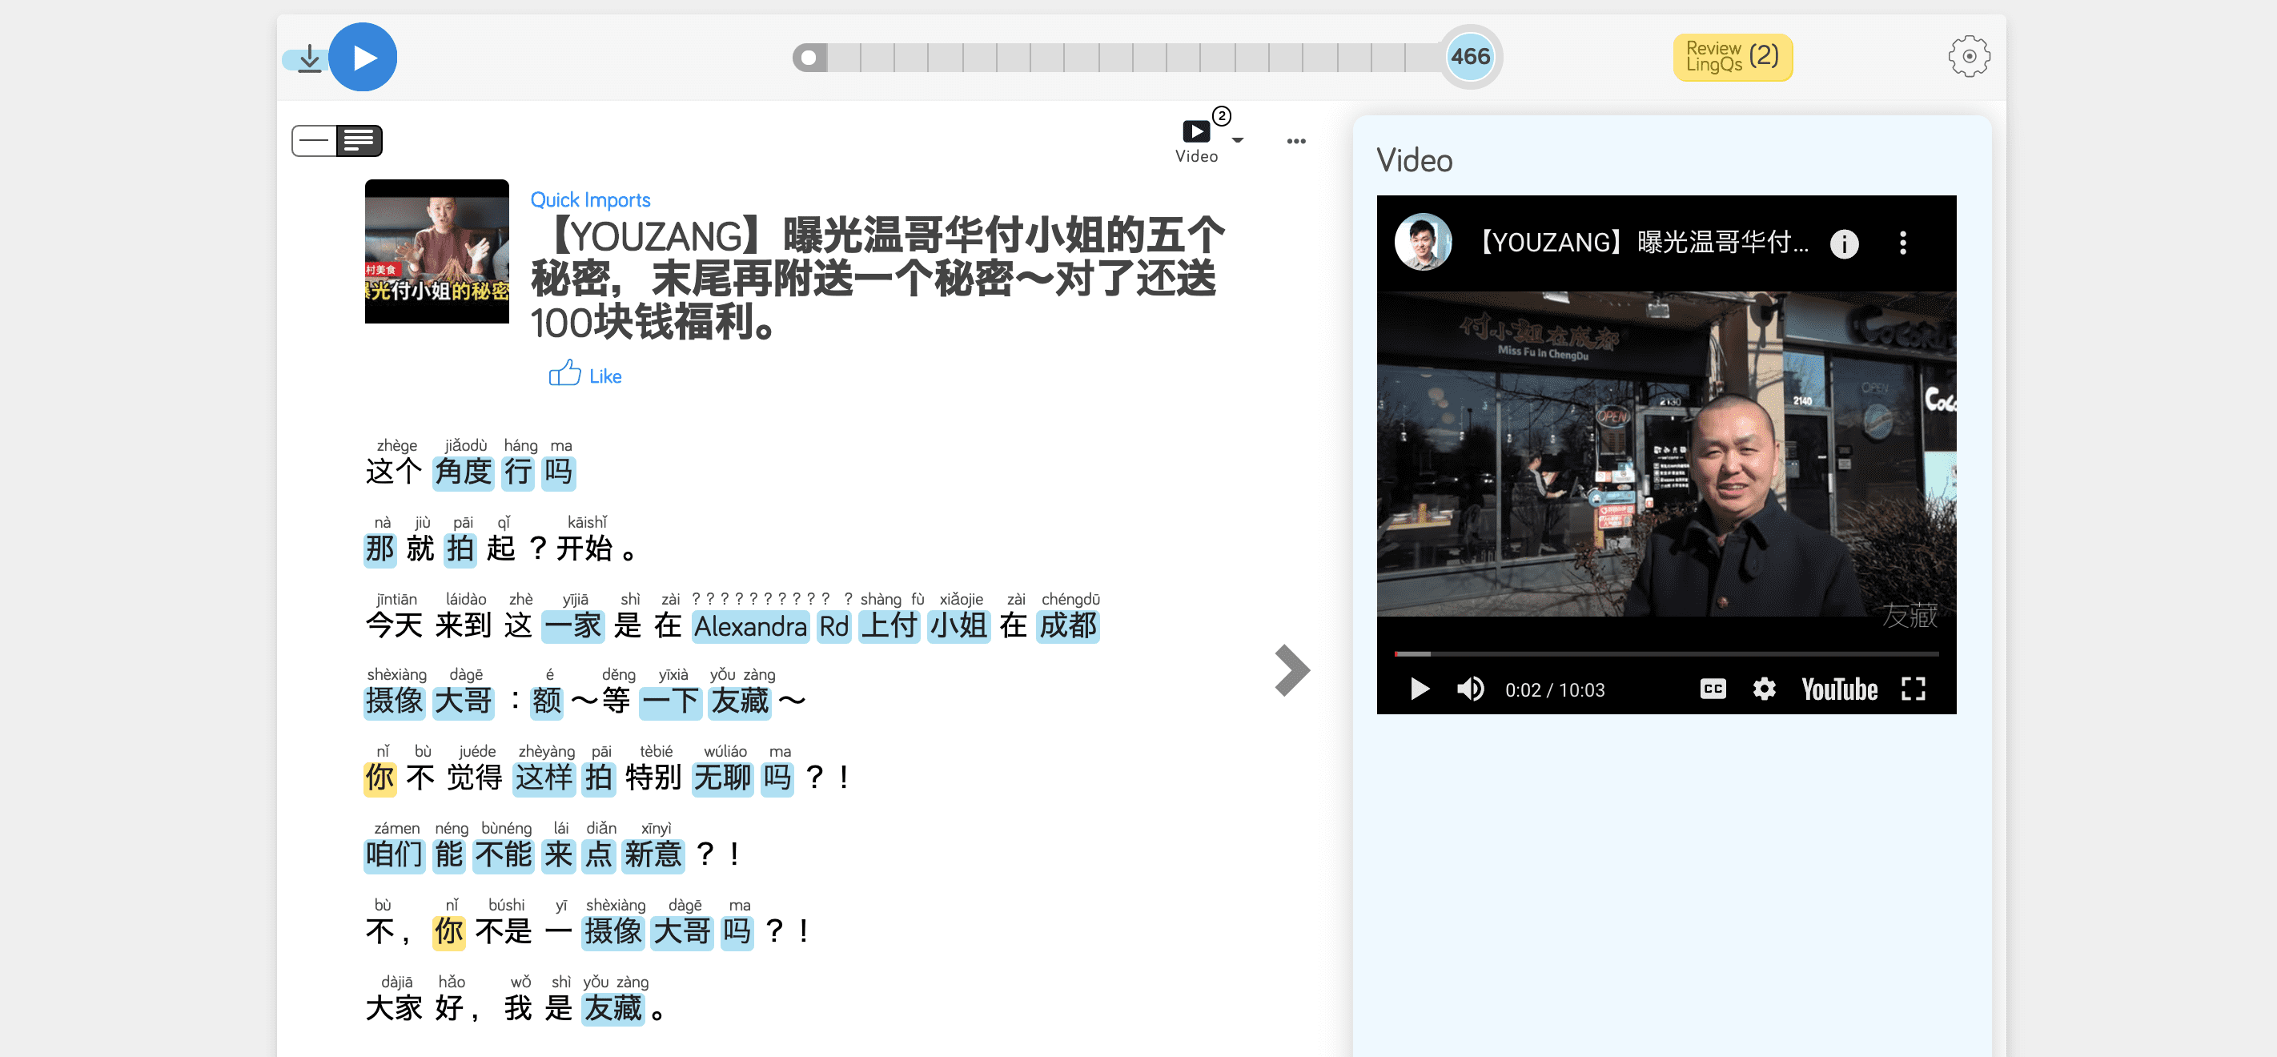
Task: Open the lesson settings gear
Action: [x=1968, y=57]
